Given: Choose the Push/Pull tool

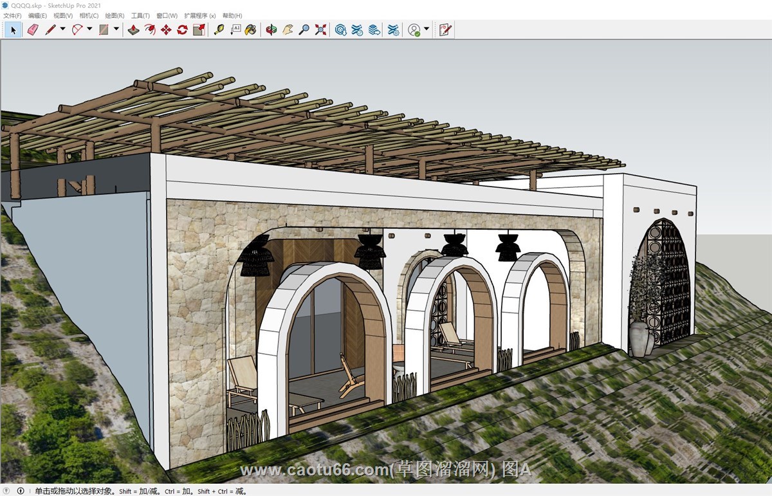Looking at the screenshot, I should (x=133, y=30).
